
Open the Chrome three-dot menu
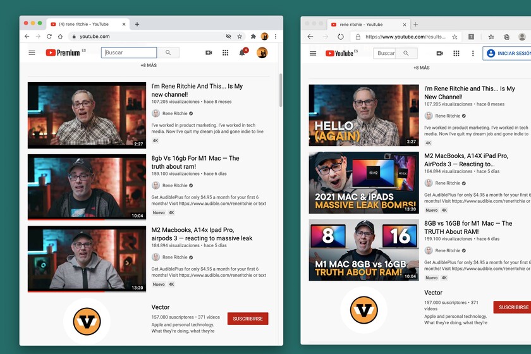coord(276,36)
